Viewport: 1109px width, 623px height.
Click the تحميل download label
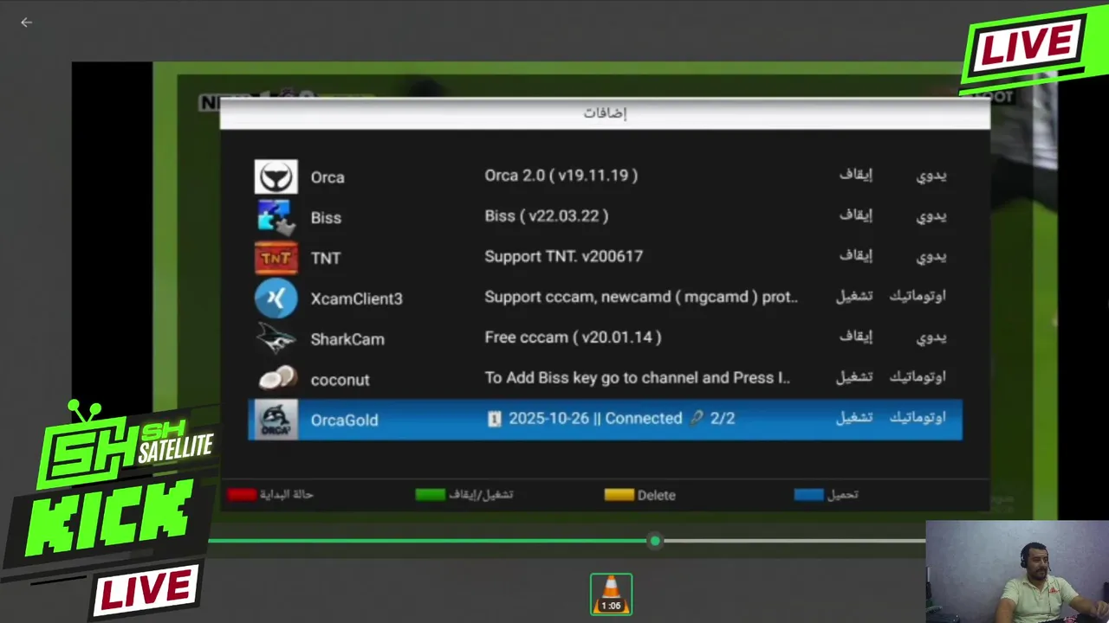(842, 495)
